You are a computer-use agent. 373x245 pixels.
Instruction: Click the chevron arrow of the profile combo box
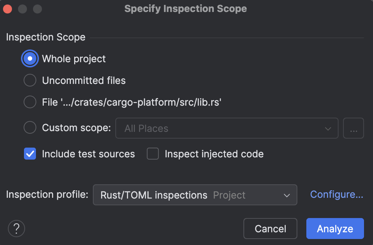(287, 195)
